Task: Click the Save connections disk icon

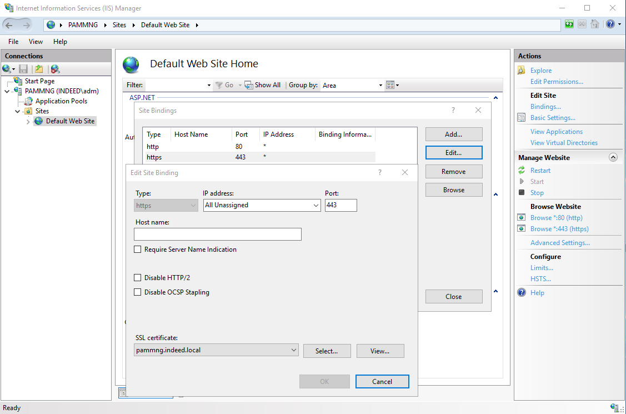Action: tap(23, 69)
